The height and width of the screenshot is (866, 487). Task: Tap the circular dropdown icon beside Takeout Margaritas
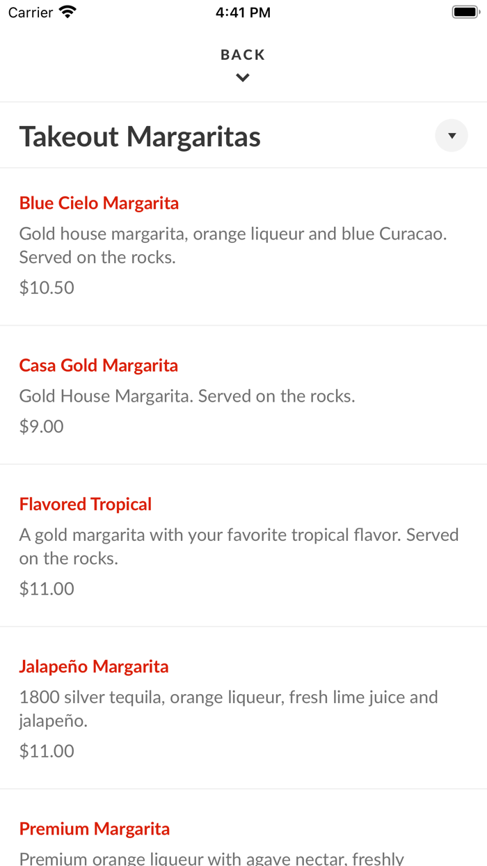451,135
